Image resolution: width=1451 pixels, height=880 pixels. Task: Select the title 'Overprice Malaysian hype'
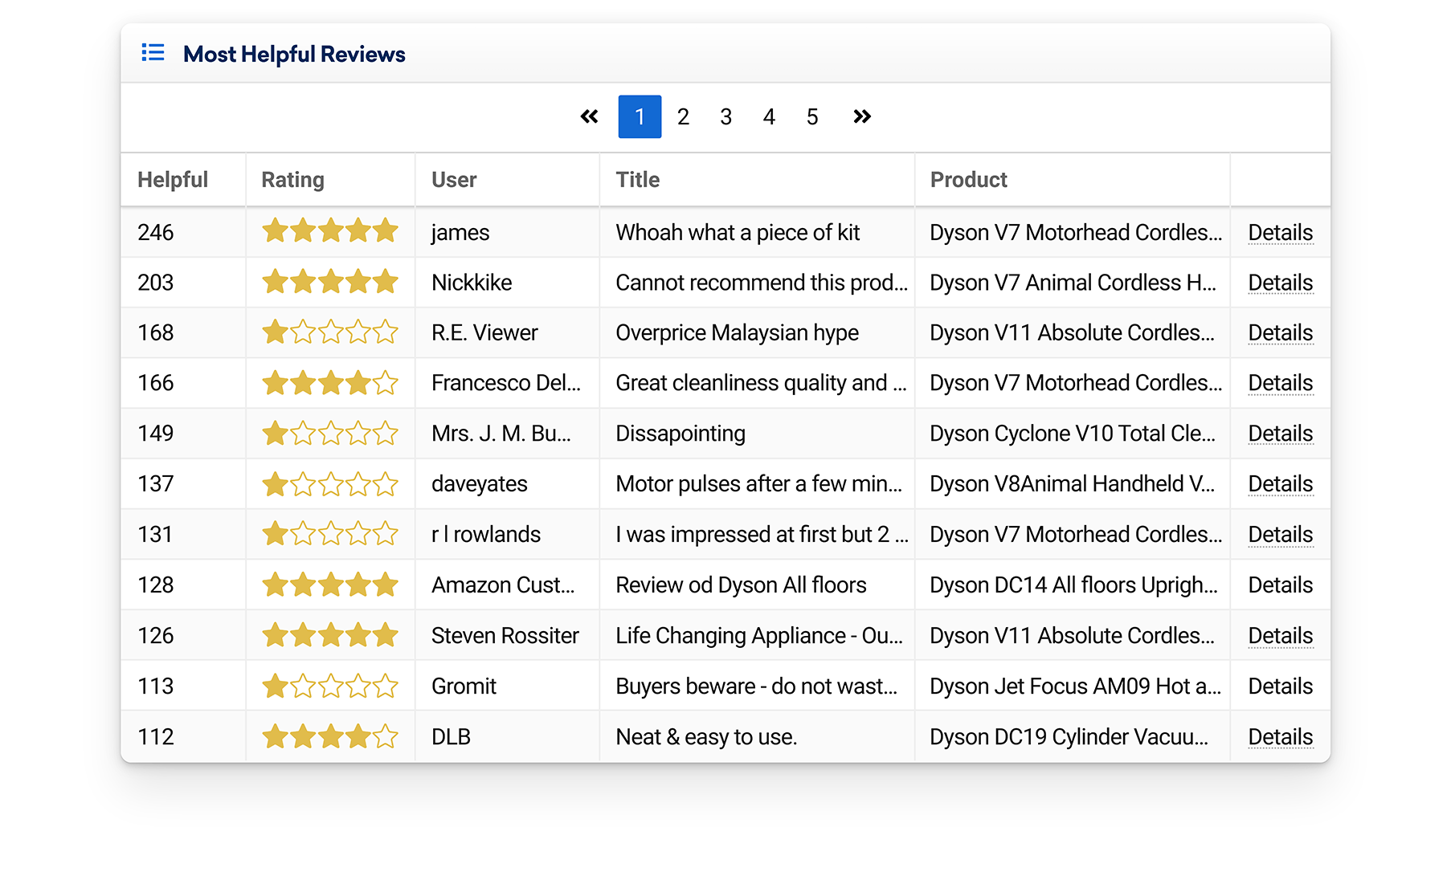tap(737, 332)
